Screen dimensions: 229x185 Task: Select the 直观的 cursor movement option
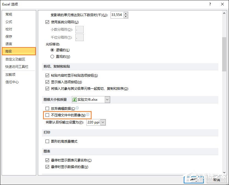[x=52, y=57]
